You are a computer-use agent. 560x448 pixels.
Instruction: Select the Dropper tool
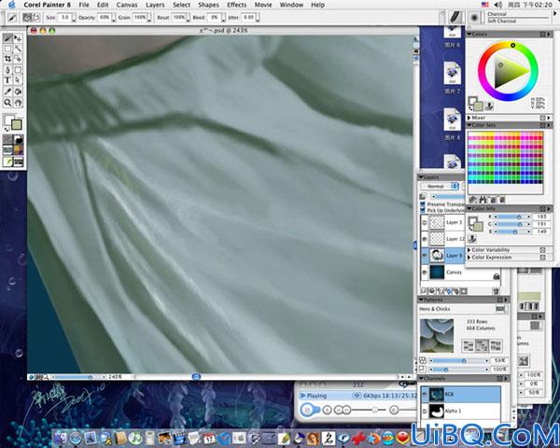pos(7,91)
